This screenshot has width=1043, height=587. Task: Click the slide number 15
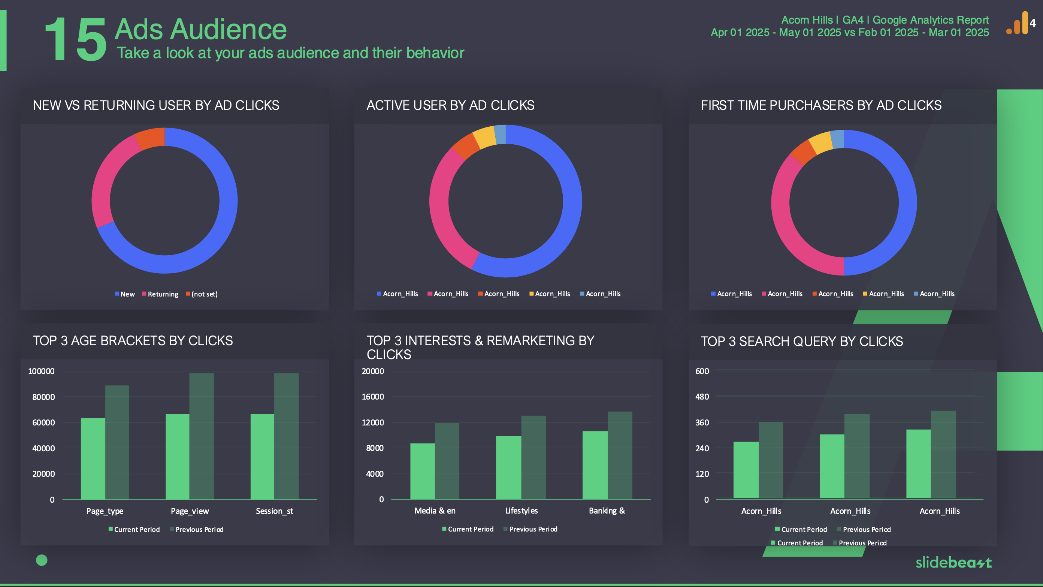(x=76, y=39)
